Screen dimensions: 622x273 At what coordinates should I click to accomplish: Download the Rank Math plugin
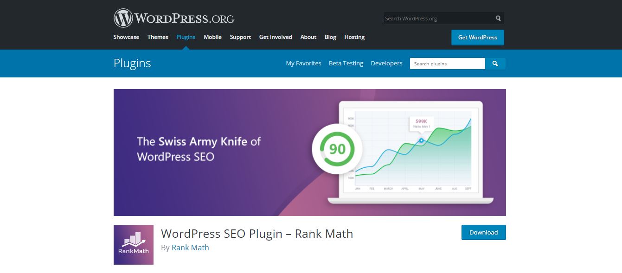(x=483, y=232)
